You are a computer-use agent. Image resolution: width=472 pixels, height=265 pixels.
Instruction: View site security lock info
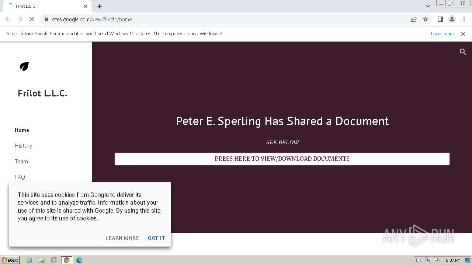(46, 19)
